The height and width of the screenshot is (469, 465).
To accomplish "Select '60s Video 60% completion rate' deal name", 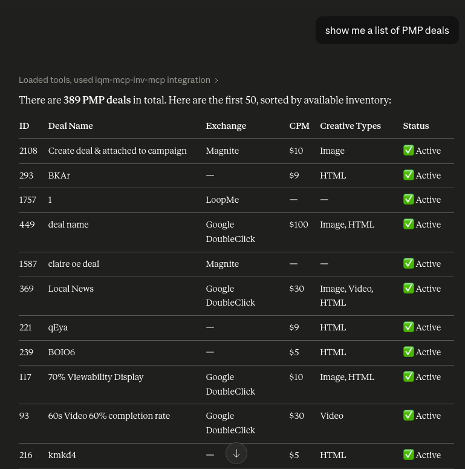I will tap(109, 416).
